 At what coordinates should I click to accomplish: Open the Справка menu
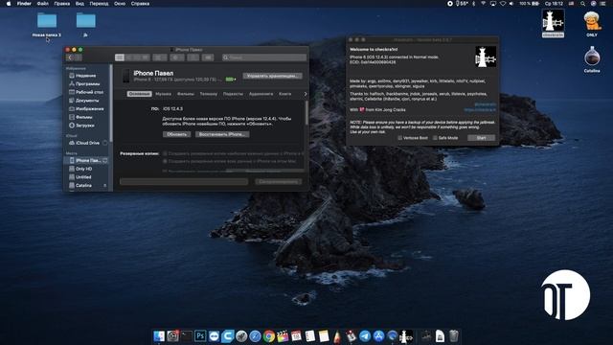[x=140, y=4]
